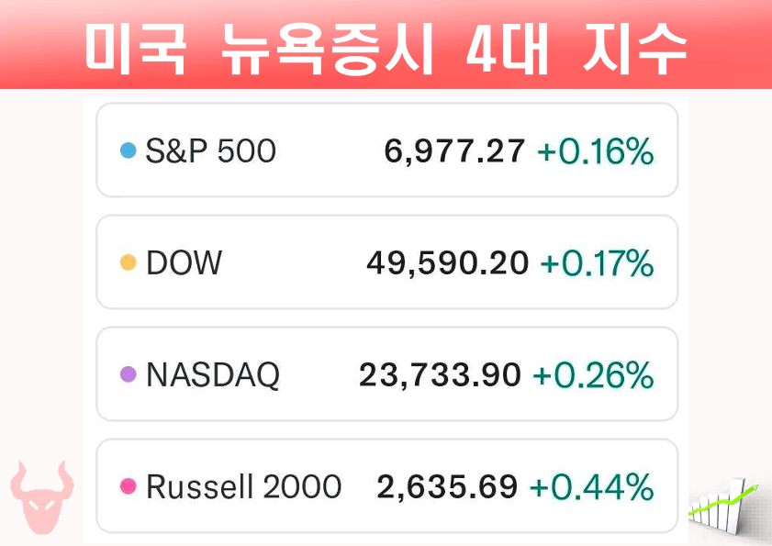The width and height of the screenshot is (772, 546).
Task: Select the DOW index name
Action: pos(184,263)
